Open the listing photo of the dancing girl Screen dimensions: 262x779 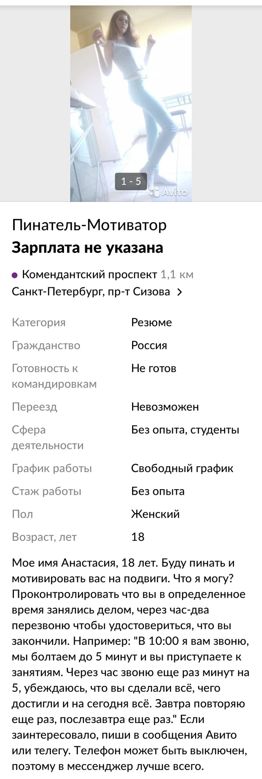click(x=131, y=93)
